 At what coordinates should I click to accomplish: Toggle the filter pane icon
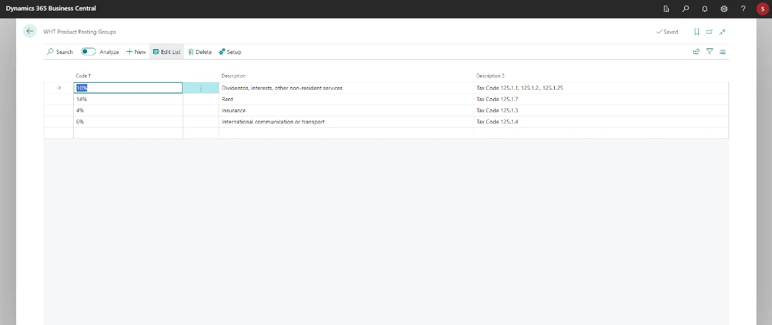pyautogui.click(x=709, y=51)
